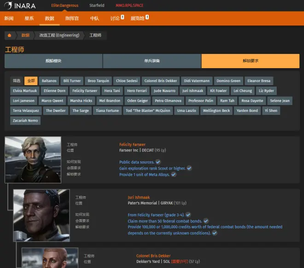Switch to the 舰船模块 tab
Image resolution: width=304 pixels, height=268 pixels.
53,61
